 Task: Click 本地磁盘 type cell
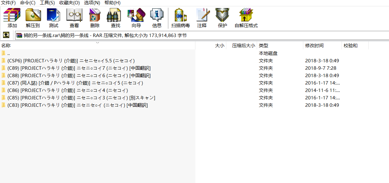point(268,53)
